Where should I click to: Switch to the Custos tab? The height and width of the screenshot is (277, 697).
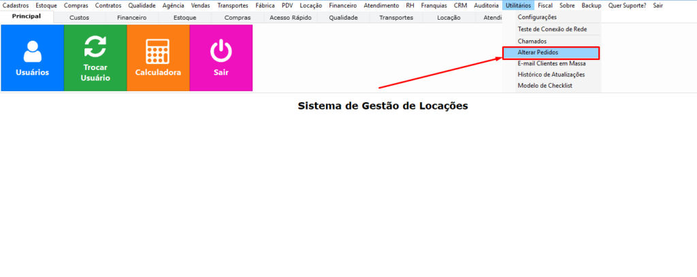tap(79, 18)
